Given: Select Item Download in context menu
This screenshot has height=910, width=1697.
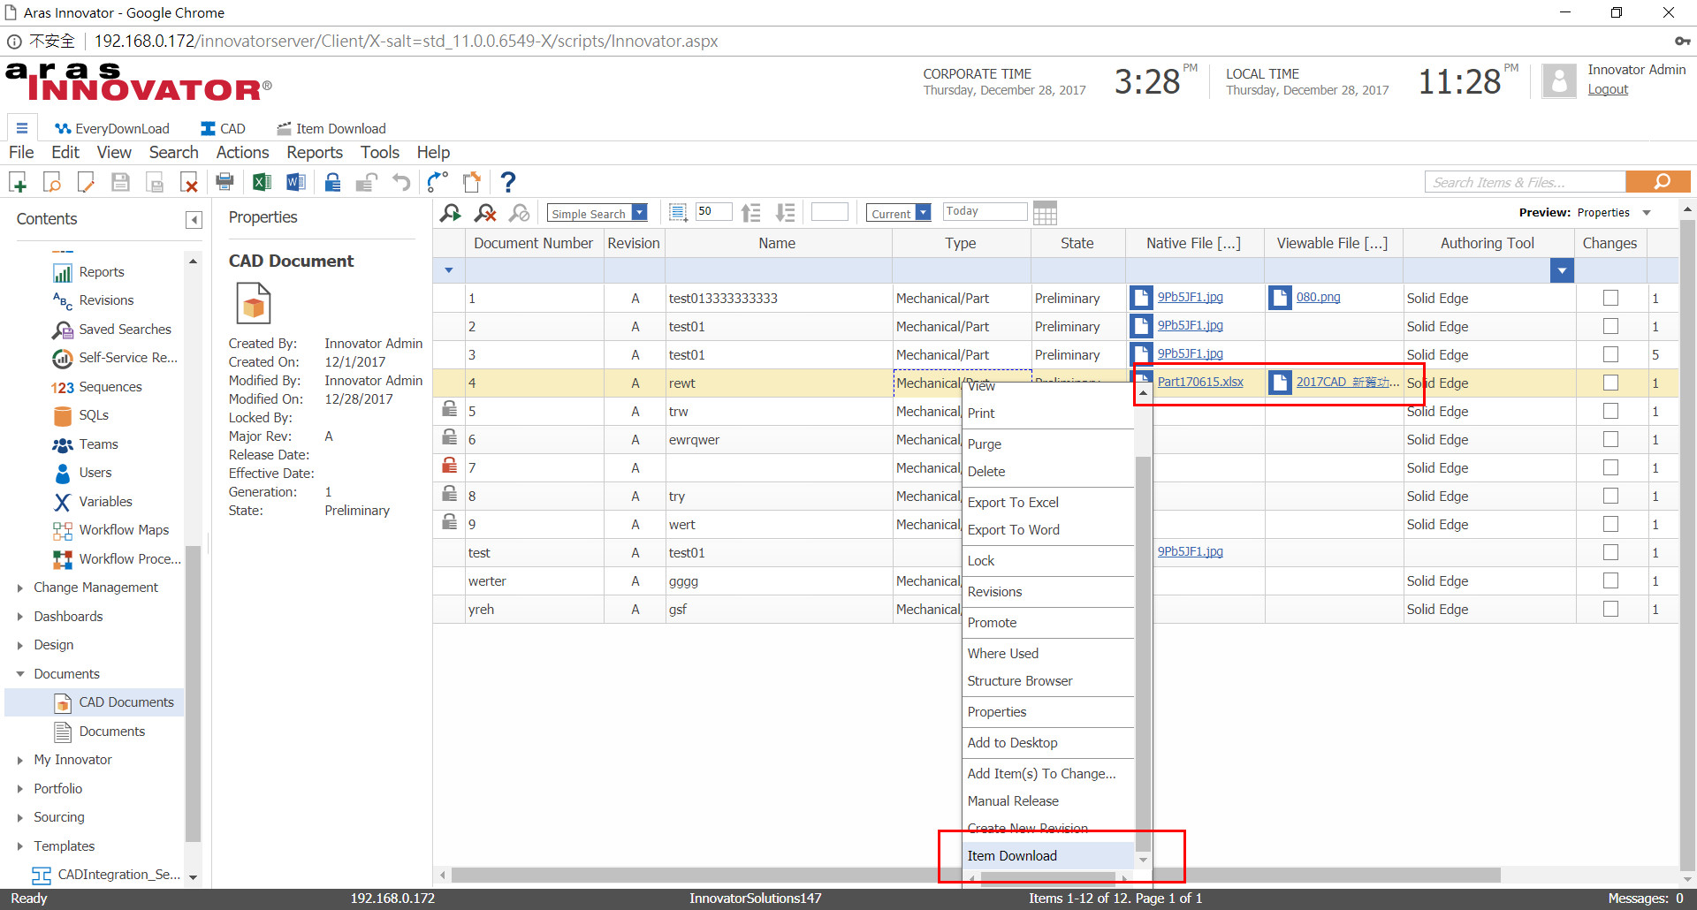Looking at the screenshot, I should coord(1047,855).
